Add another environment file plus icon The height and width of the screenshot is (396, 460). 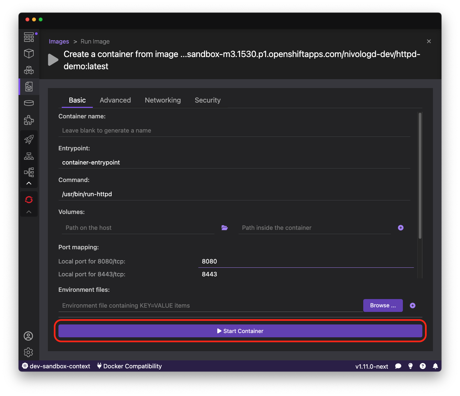413,306
